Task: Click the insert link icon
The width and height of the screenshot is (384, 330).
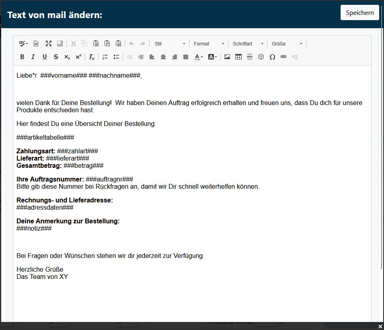Action: pos(283,57)
